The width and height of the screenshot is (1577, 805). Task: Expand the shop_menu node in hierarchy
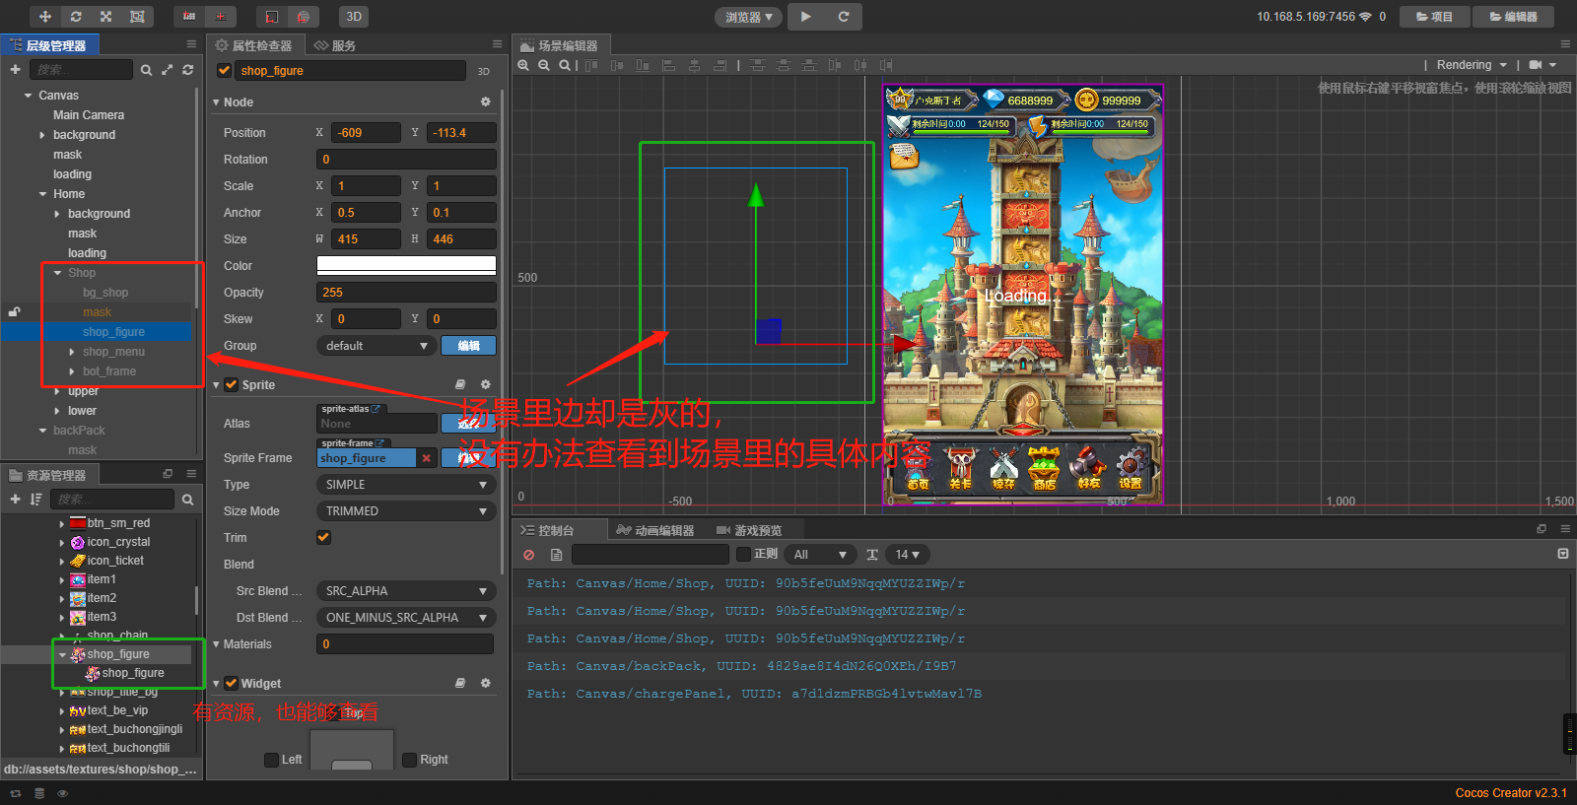72,352
